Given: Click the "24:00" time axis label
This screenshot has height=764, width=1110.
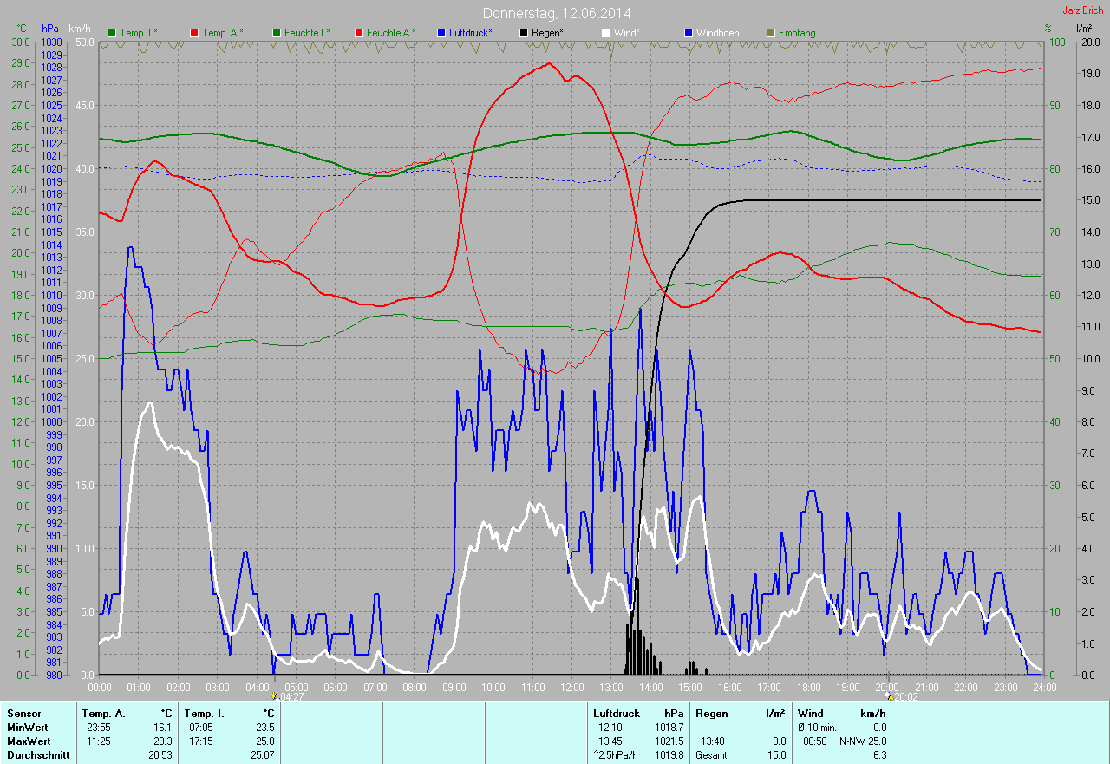Looking at the screenshot, I should coord(1044,687).
